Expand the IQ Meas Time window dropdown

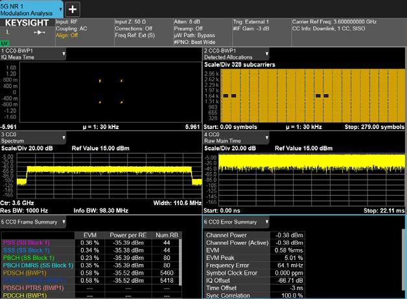pos(64,54)
